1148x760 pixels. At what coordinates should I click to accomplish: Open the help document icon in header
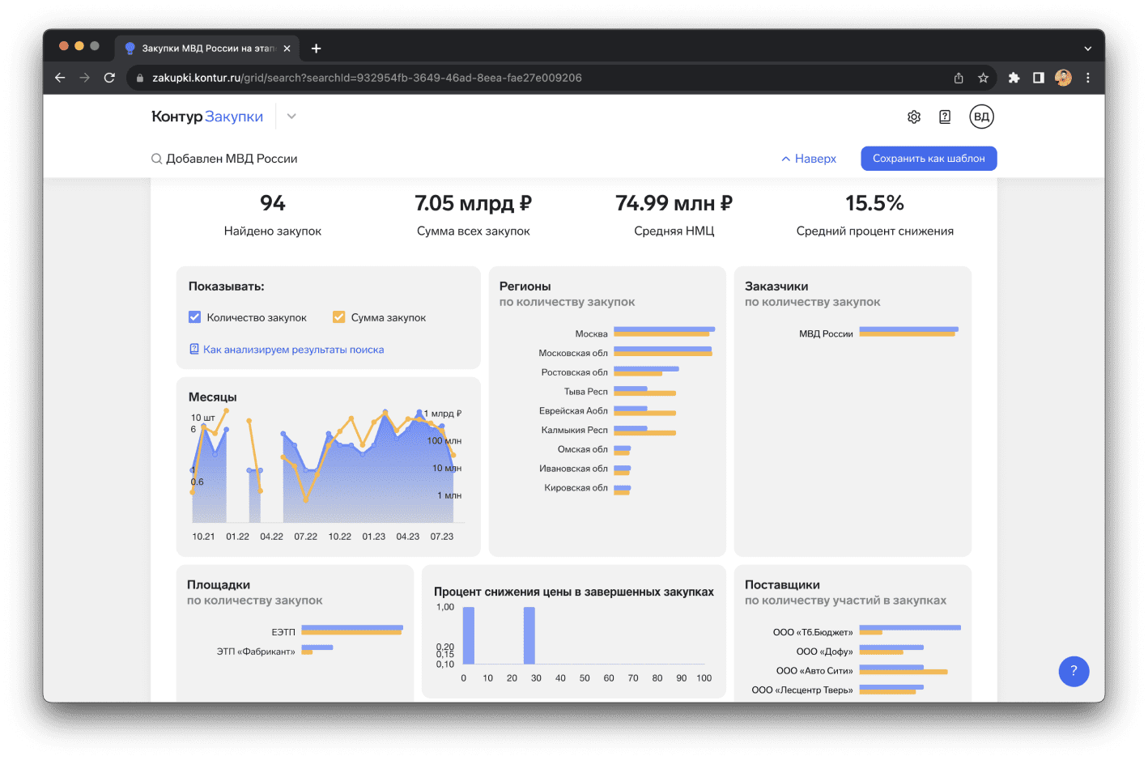[x=945, y=117]
